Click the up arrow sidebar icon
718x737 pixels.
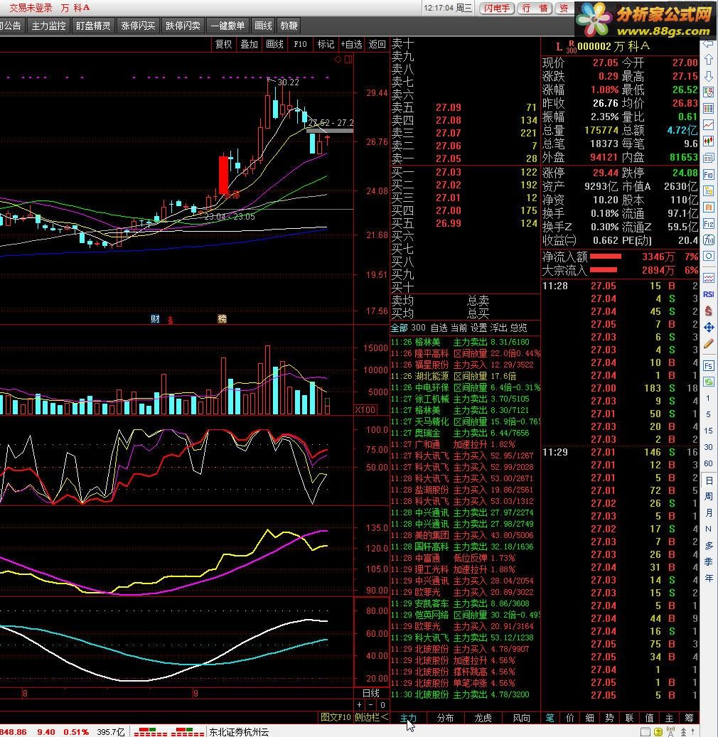[x=708, y=60]
